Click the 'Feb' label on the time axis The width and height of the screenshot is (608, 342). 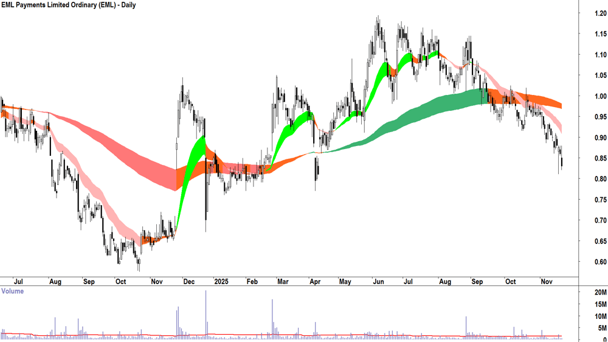(252, 281)
